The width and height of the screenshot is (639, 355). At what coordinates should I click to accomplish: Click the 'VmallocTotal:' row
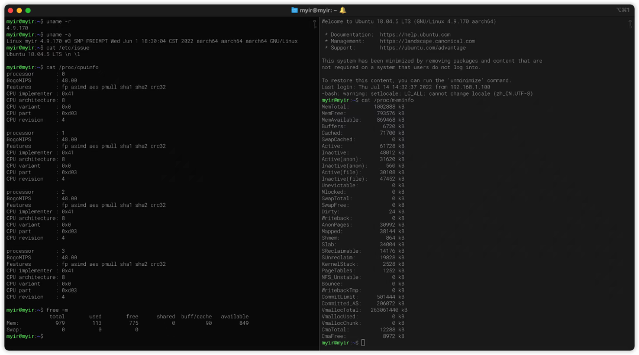tap(364, 310)
